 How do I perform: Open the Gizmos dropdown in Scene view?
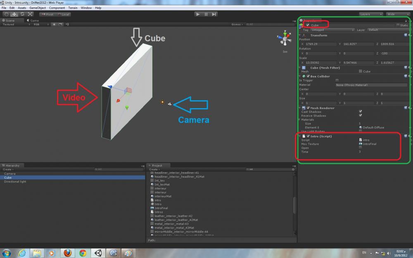[x=237, y=24]
